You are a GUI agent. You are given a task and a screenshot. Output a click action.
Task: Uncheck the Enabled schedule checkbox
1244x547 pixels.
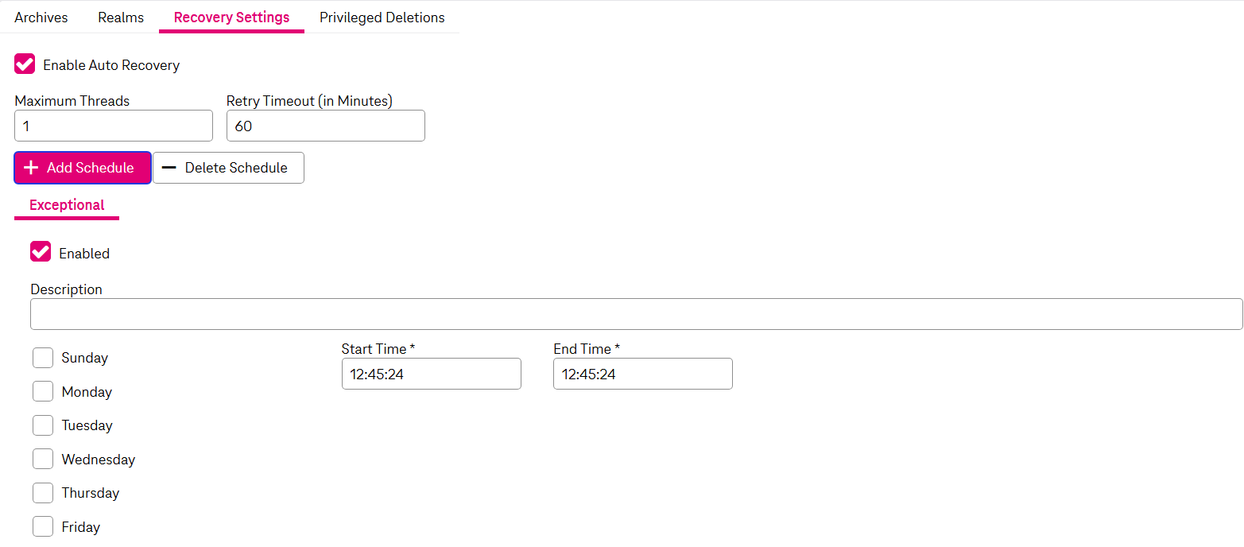tap(41, 252)
